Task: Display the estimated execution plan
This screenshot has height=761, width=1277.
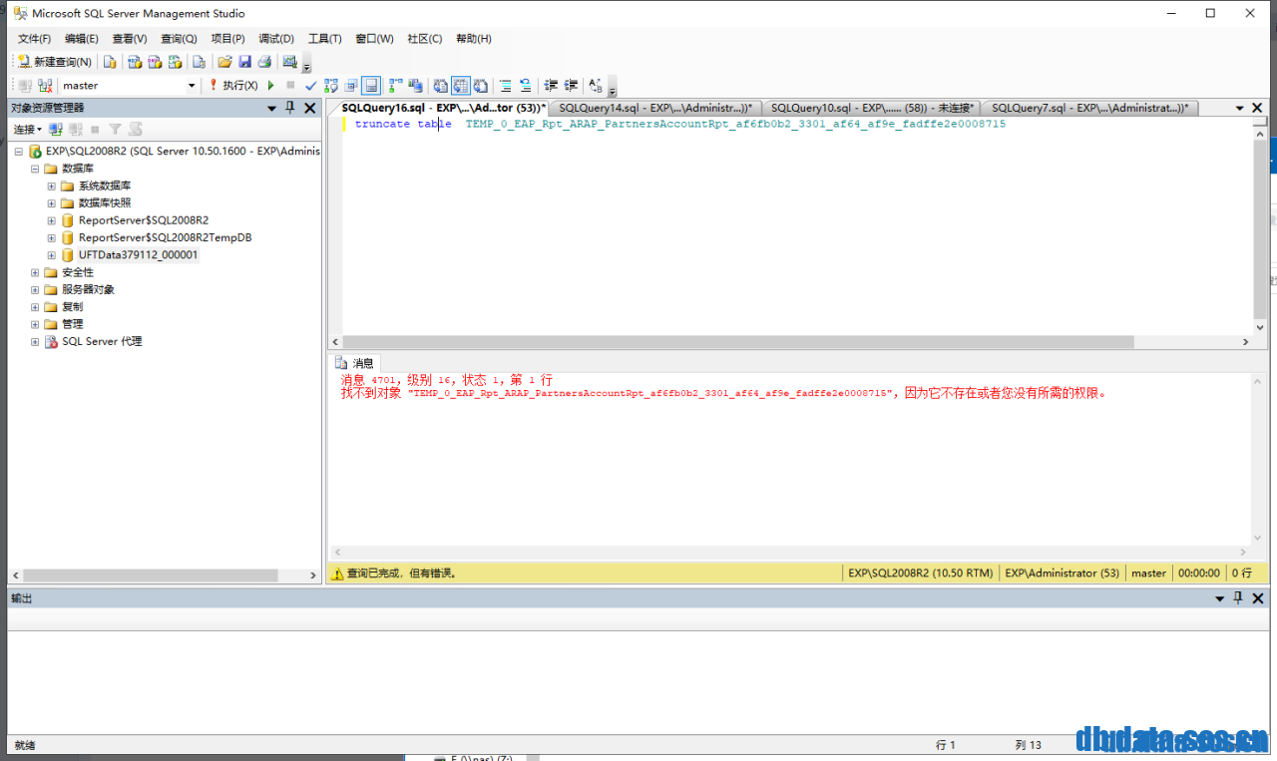Action: 331,86
